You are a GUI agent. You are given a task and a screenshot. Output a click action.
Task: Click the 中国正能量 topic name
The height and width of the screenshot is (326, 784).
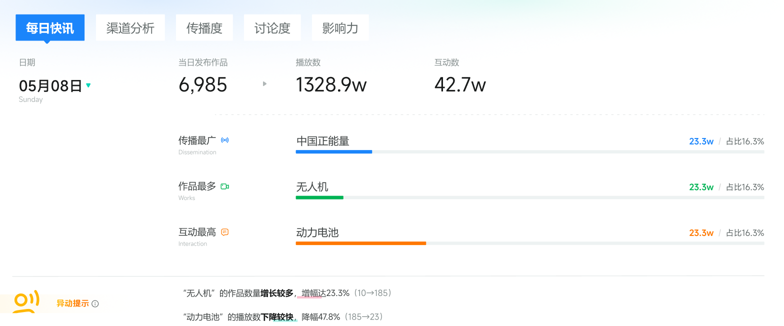[x=322, y=141]
